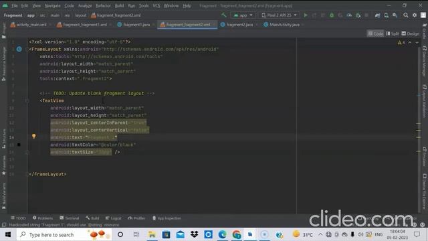Switch editor to Split view
Viewport: 428px width, 241px height.
(393, 33)
